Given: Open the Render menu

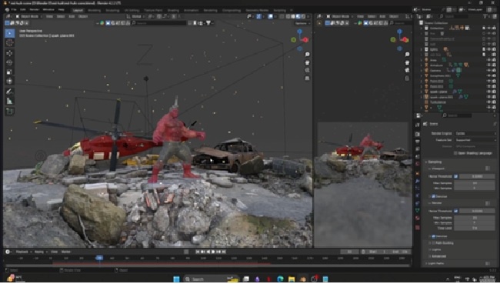Looking at the screenshot, I should click(34, 9).
